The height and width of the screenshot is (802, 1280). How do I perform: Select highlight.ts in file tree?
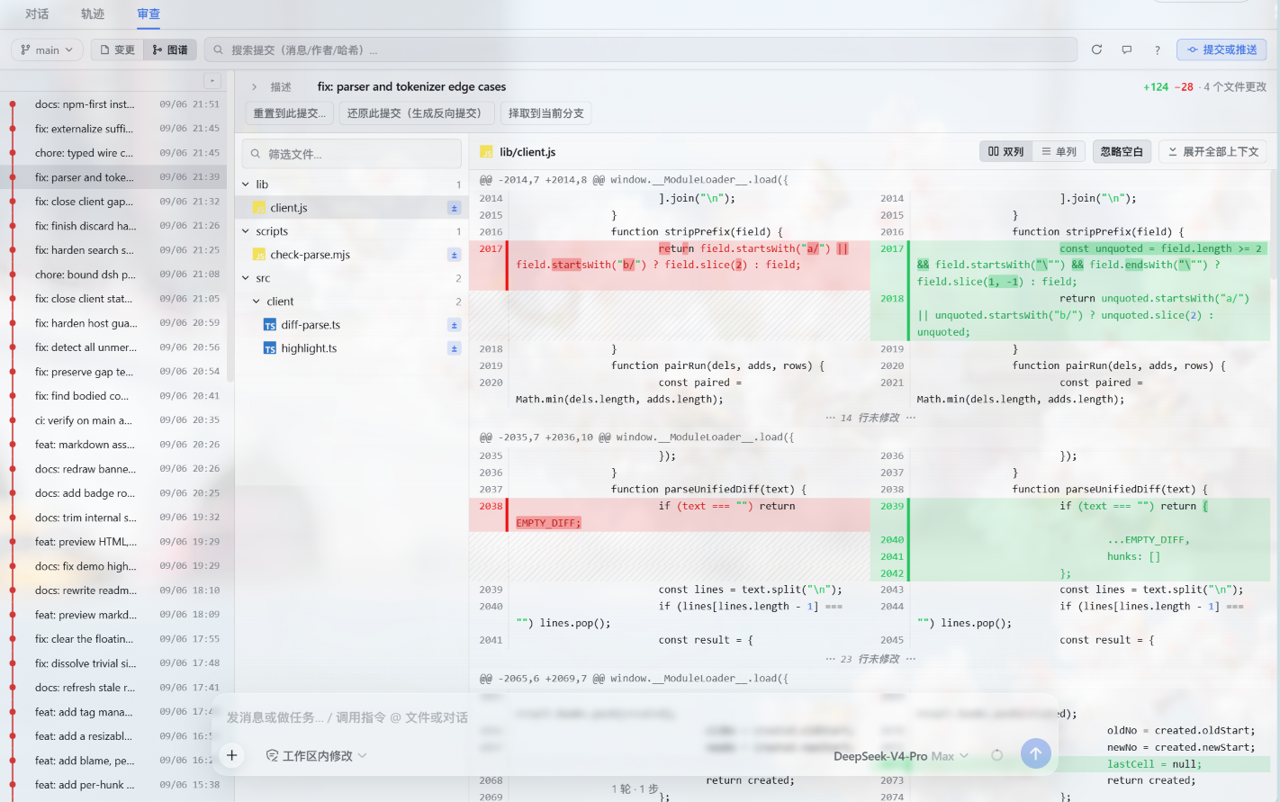click(351, 348)
